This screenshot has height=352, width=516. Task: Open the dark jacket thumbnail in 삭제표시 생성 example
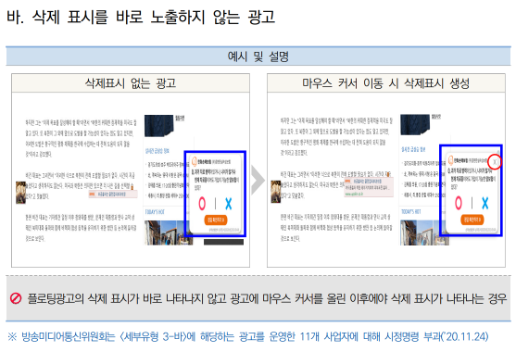[415, 125]
